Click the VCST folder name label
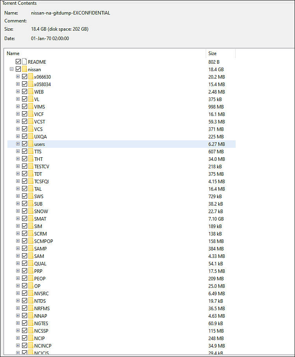295x357 pixels. pyautogui.click(x=40, y=121)
